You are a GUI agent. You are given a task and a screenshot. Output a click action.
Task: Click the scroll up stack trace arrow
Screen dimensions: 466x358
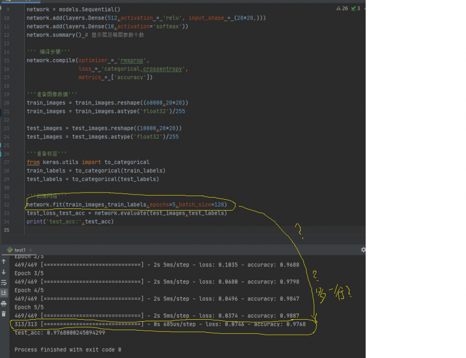[4, 261]
